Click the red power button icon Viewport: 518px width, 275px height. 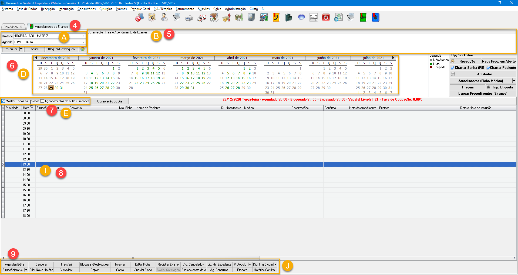coord(326,18)
